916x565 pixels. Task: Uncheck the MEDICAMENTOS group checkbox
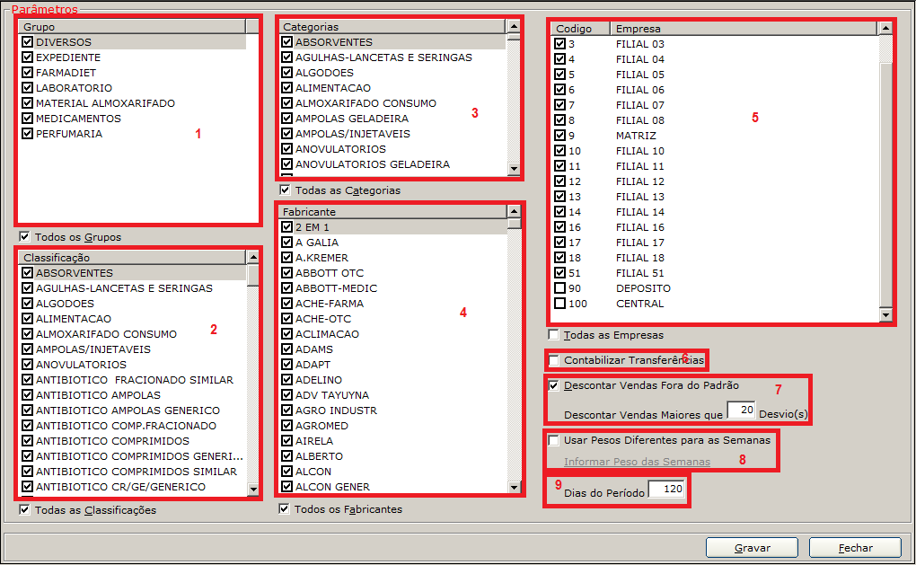[x=28, y=119]
